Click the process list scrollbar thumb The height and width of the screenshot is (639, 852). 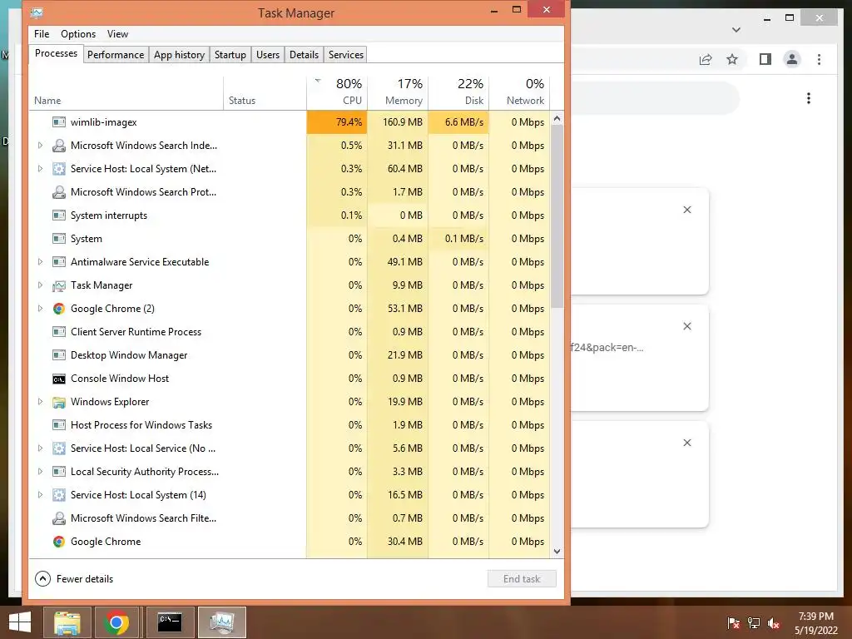pyautogui.click(x=557, y=217)
